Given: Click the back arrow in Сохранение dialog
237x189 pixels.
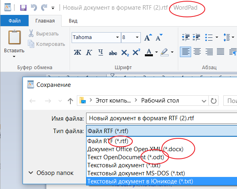Looking at the screenshot, I should coord(32,101).
